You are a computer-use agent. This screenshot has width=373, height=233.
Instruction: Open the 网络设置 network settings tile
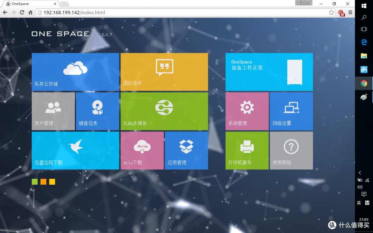(291, 111)
